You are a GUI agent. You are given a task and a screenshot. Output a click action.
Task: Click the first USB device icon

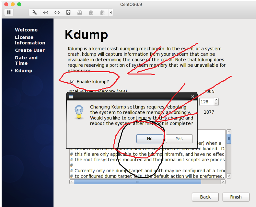91,12
